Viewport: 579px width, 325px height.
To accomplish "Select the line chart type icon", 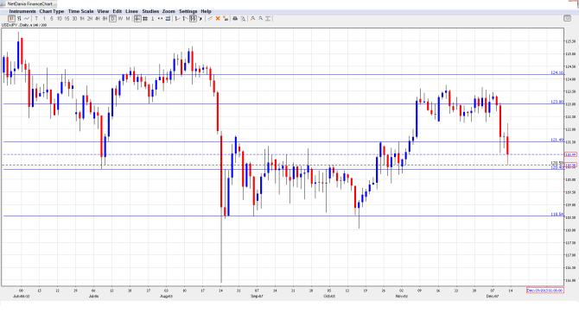I will point(27,18).
